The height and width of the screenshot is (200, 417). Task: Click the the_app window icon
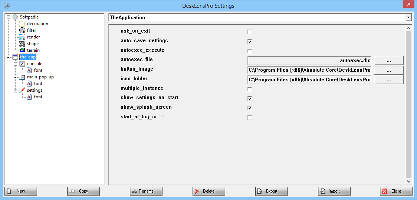tap(16, 57)
